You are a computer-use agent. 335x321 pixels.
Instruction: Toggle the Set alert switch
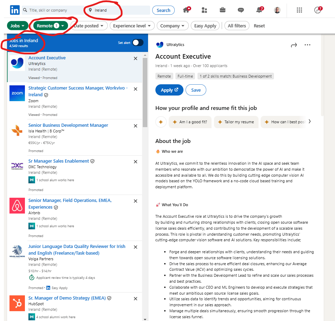pyautogui.click(x=138, y=42)
